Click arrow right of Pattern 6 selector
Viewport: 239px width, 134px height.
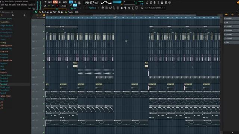(98, 8)
